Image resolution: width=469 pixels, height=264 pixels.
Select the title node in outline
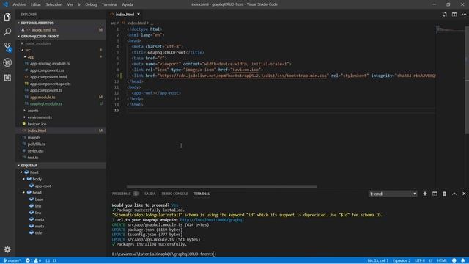(x=38, y=232)
